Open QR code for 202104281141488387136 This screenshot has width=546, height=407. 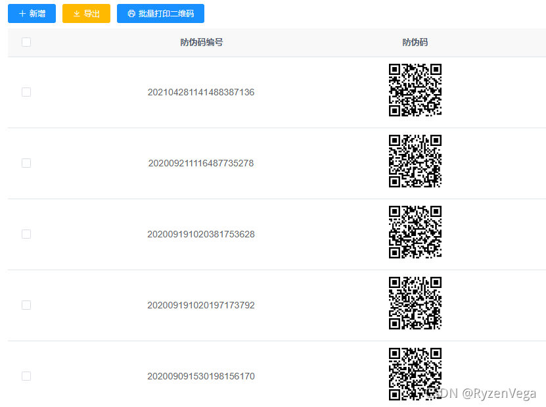tap(415, 90)
